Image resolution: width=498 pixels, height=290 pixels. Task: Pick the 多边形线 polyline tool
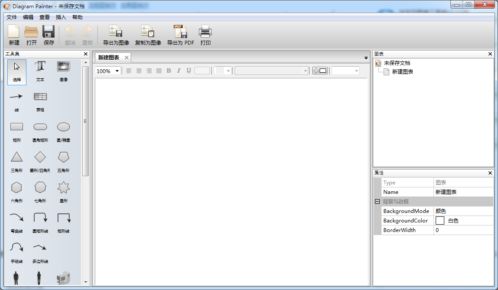[40, 253]
